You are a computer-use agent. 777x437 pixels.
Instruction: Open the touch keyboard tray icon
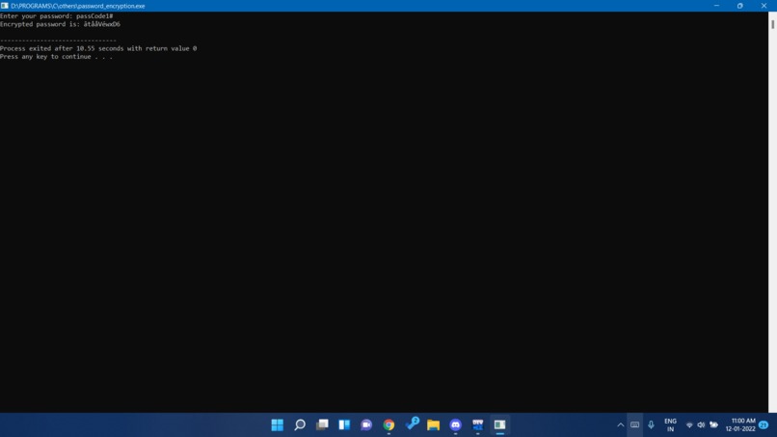pyautogui.click(x=634, y=424)
